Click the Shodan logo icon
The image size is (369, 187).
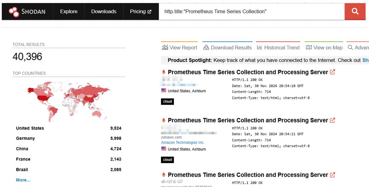click(x=14, y=12)
